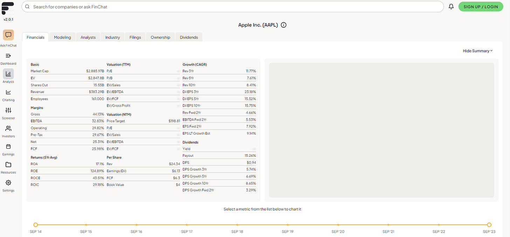Click the notifications bell icon
The width and height of the screenshot is (510, 237).
pos(451,7)
